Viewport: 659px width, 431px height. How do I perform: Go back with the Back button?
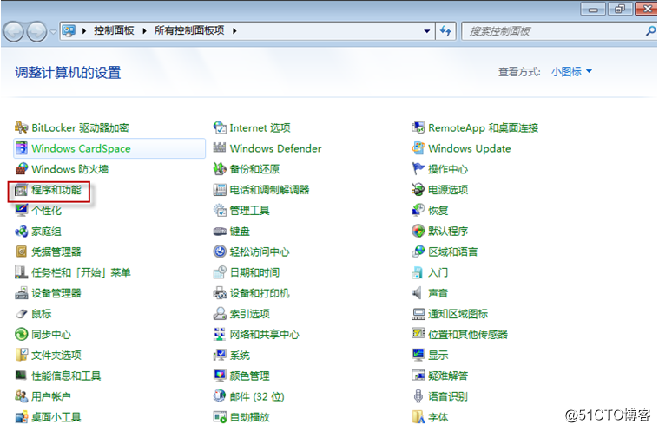pyautogui.click(x=13, y=31)
